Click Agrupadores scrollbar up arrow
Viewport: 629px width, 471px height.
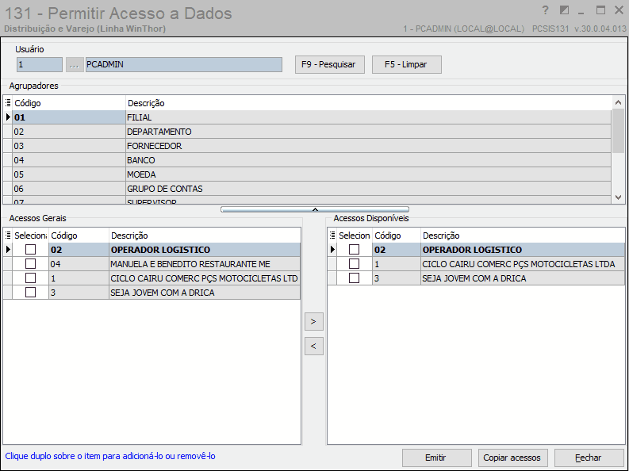pyautogui.click(x=618, y=102)
